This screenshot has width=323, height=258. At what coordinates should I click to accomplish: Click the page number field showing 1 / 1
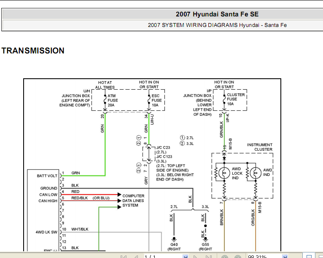tap(163, 256)
